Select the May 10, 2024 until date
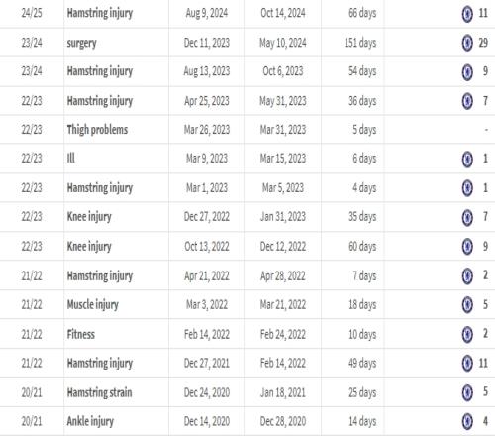 (x=283, y=43)
